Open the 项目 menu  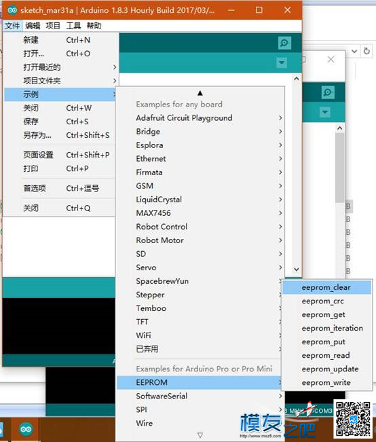click(x=53, y=26)
